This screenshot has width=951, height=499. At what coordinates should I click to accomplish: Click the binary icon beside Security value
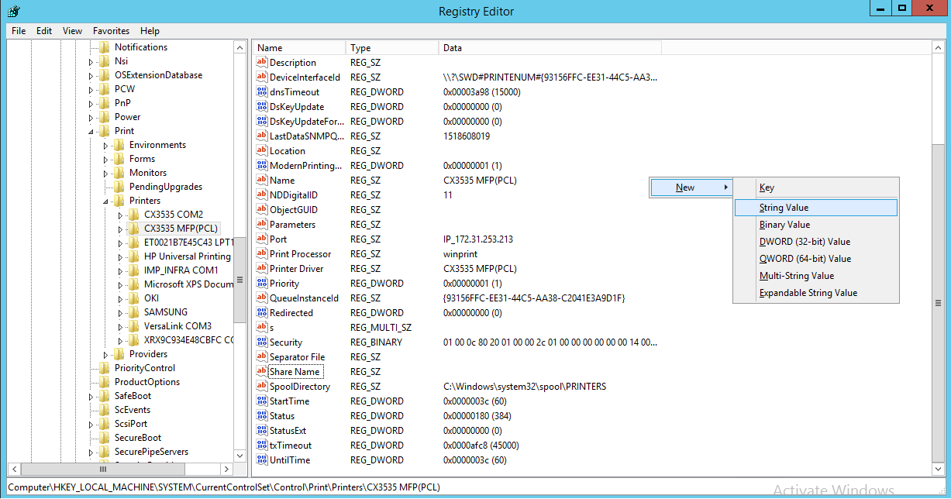click(262, 342)
